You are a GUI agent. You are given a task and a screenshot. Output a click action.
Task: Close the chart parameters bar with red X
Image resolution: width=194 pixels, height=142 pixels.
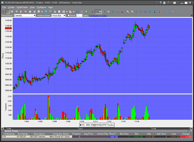coord(192,15)
